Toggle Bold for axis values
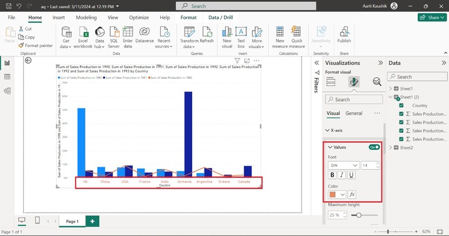The width and height of the screenshot is (449, 236). [x=332, y=175]
